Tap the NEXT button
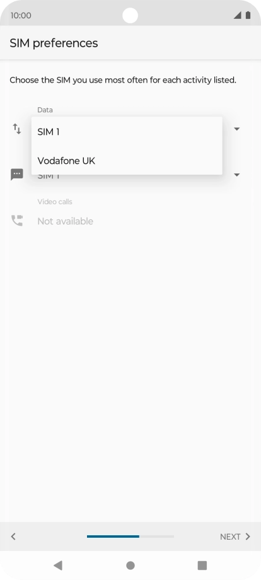The height and width of the screenshot is (580, 261). click(235, 536)
